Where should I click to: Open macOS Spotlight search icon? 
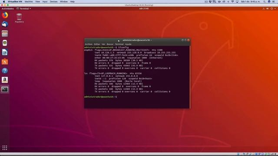coord(265,2)
